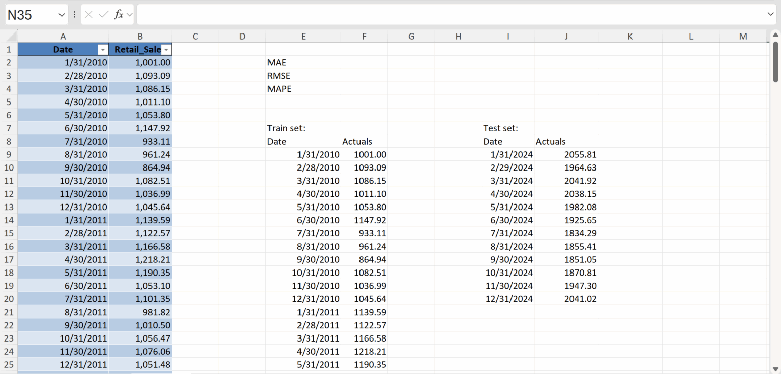The width and height of the screenshot is (781, 374).
Task: Select column header E
Action: click(x=303, y=36)
